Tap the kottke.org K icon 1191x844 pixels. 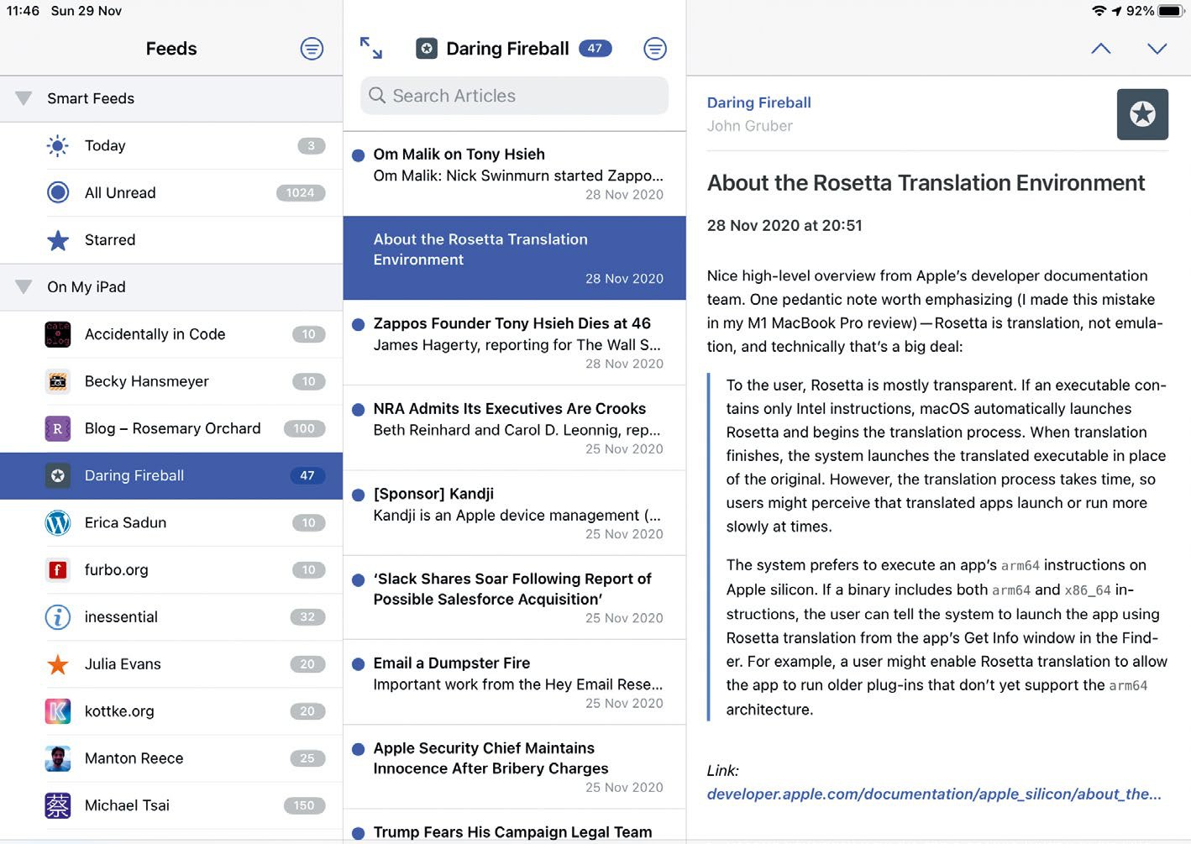click(58, 711)
